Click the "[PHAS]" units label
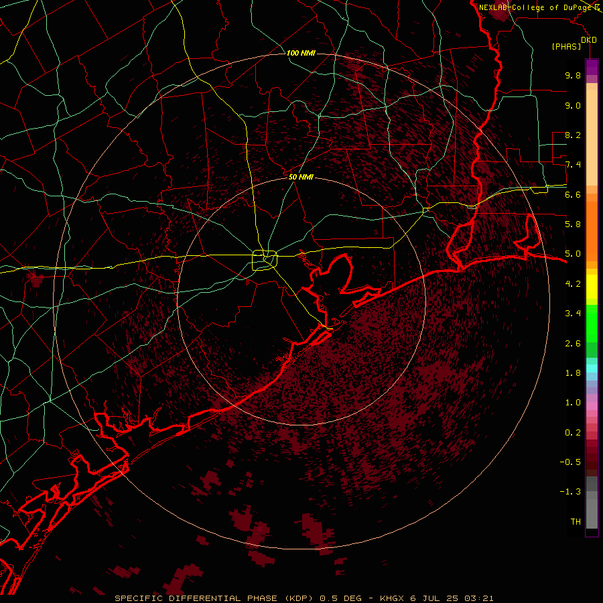This screenshot has width=603, height=603. click(x=566, y=46)
